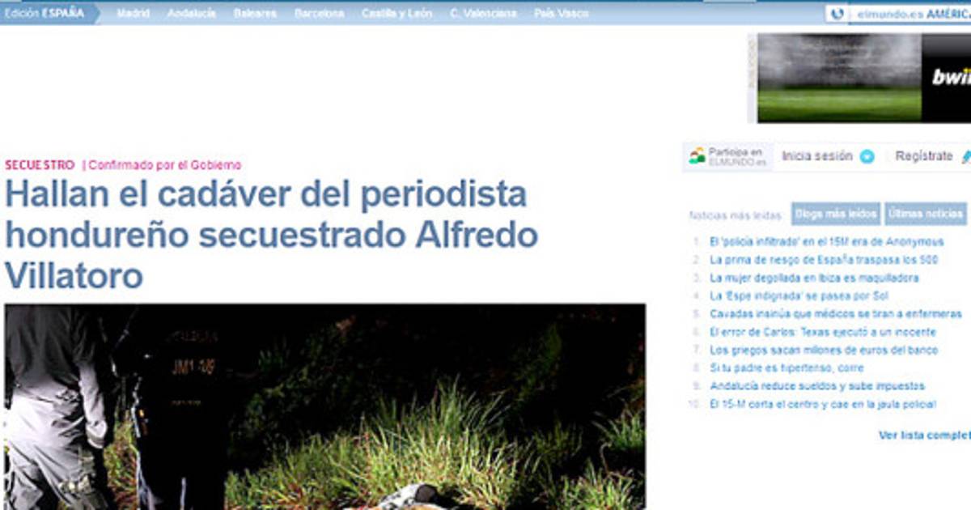Click the pencil icon next to Regístrate
This screenshot has height=510, width=971.
pyautogui.click(x=966, y=157)
